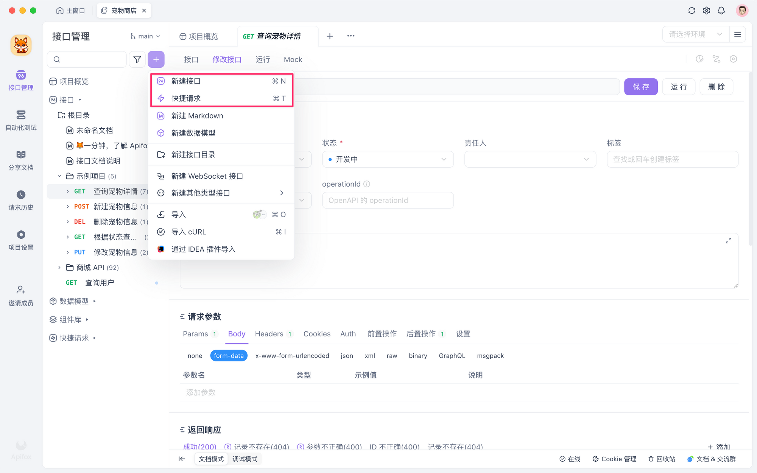The height and width of the screenshot is (473, 757).
Task: Click the fox project avatar icon
Action: 21,45
